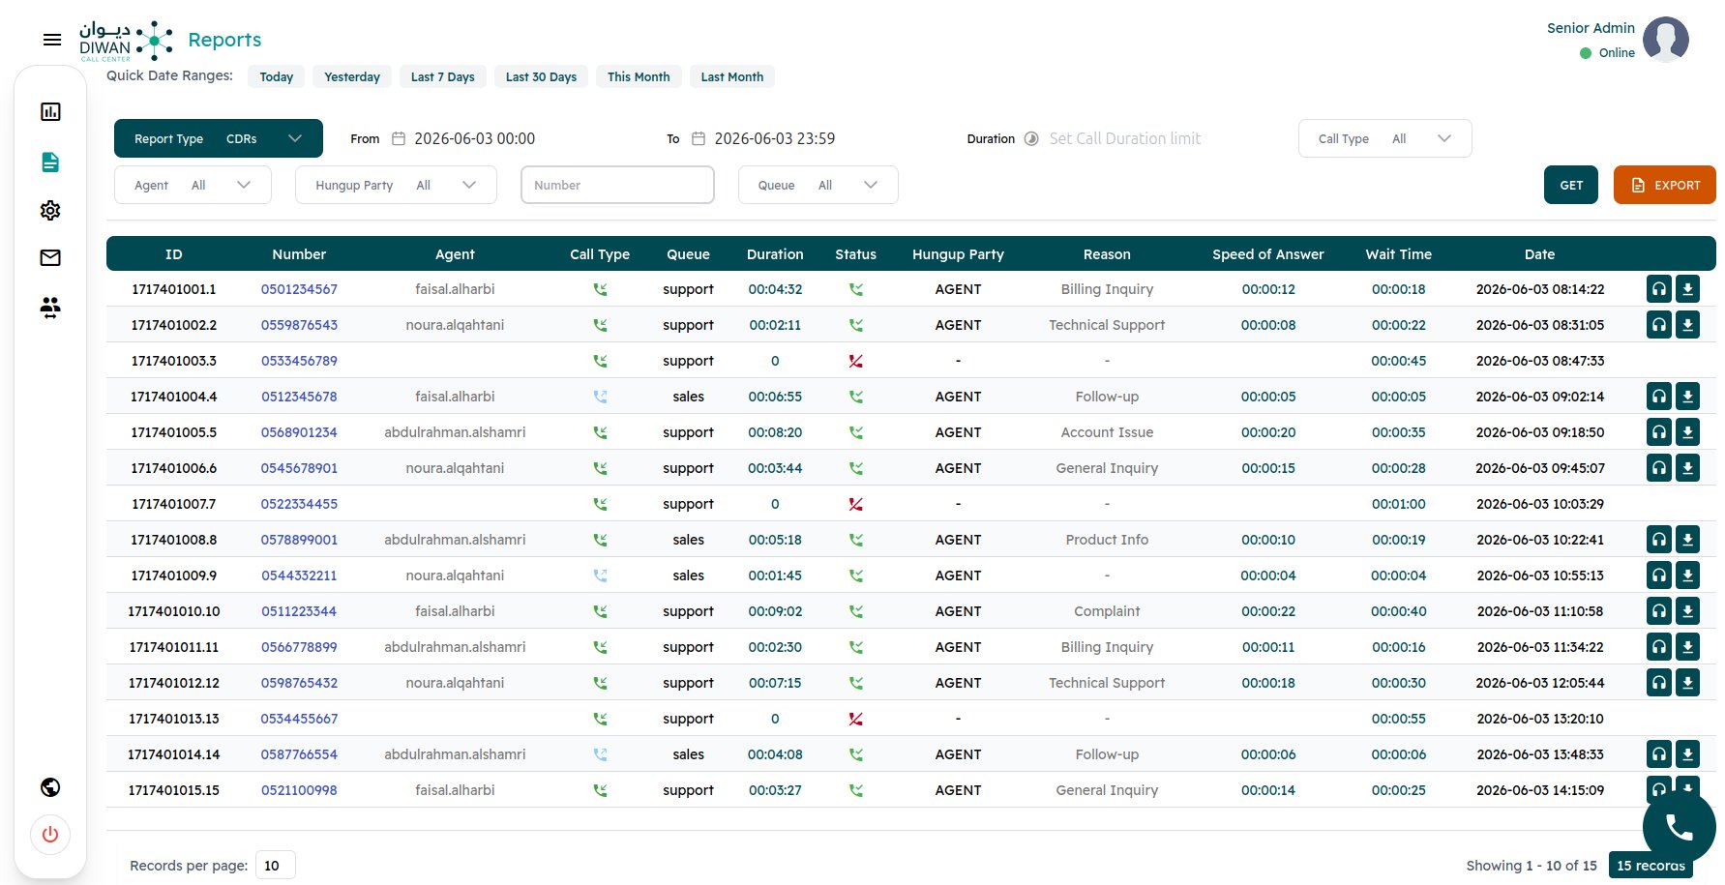
Task: Open number link 0501234567
Action: pos(299,289)
